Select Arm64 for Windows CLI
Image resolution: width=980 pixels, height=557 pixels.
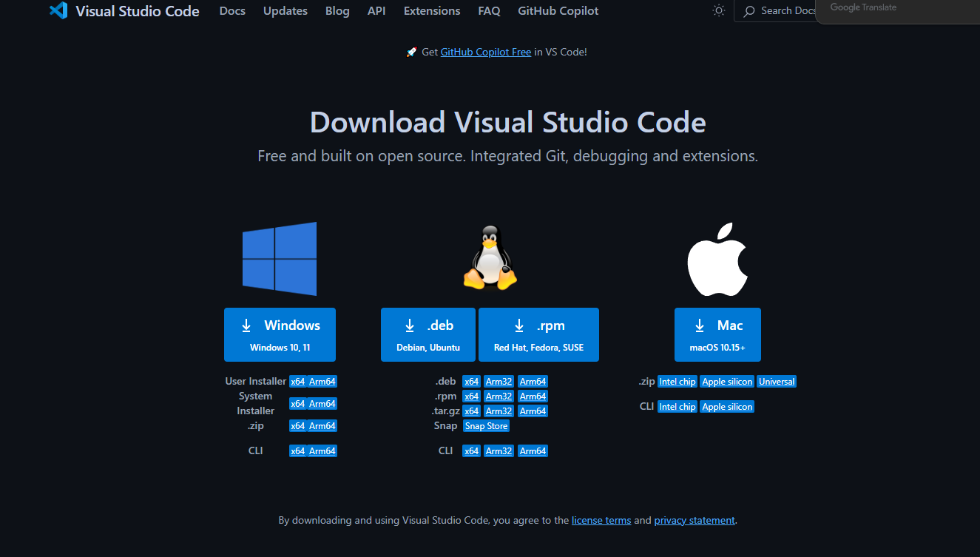322,451
